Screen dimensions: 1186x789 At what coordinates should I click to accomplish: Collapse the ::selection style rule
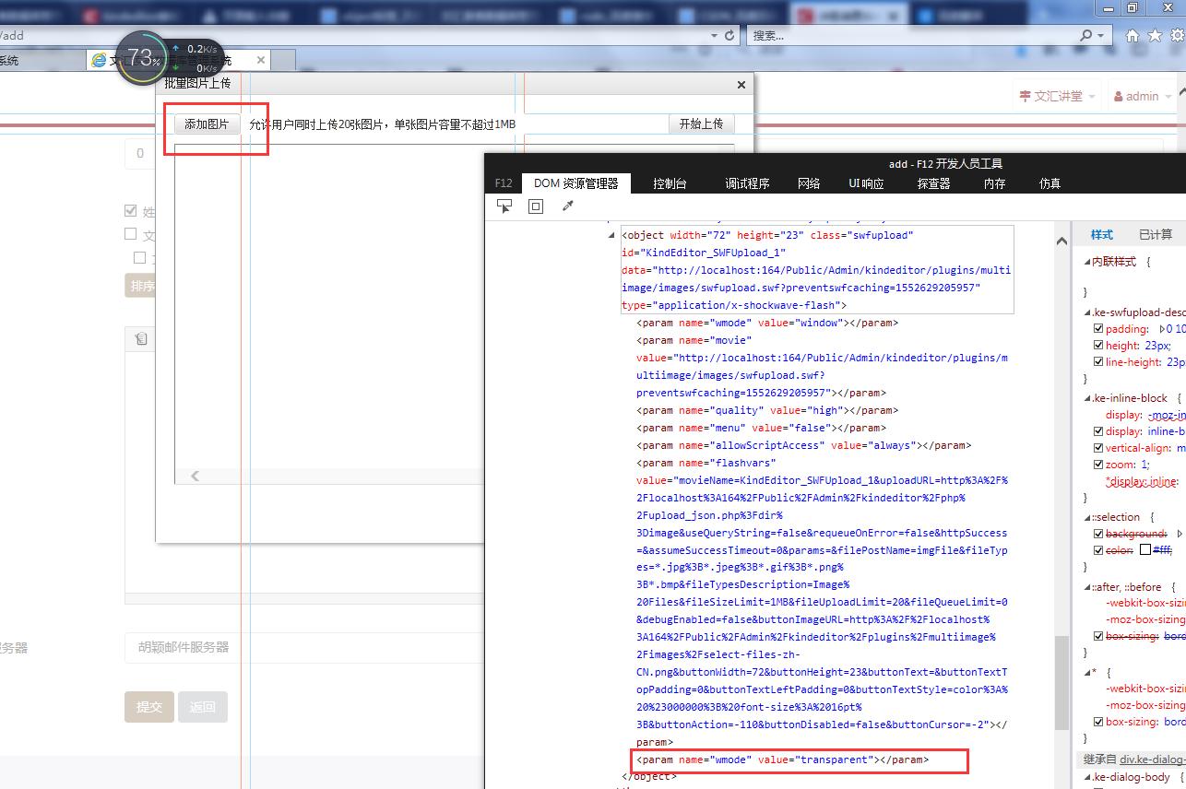point(1086,517)
